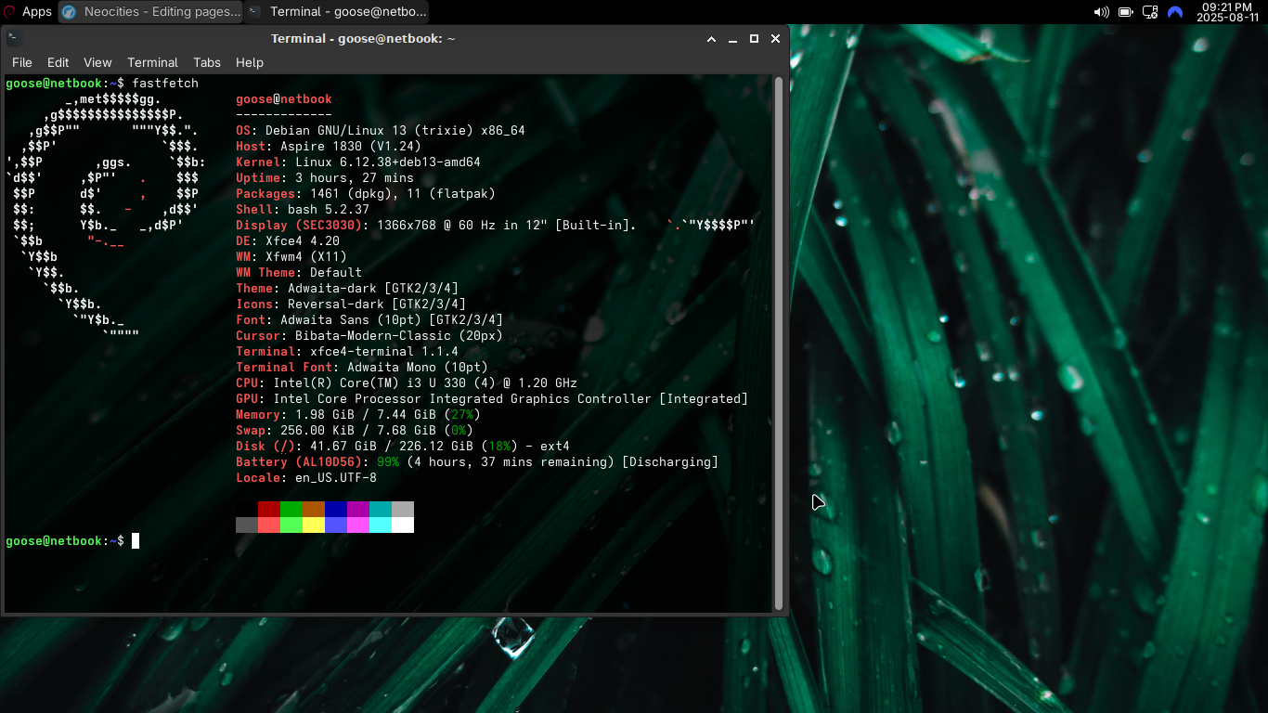The width and height of the screenshot is (1268, 713).
Task: Click the Shell 'bash 5.2.37' line
Action: (303, 210)
